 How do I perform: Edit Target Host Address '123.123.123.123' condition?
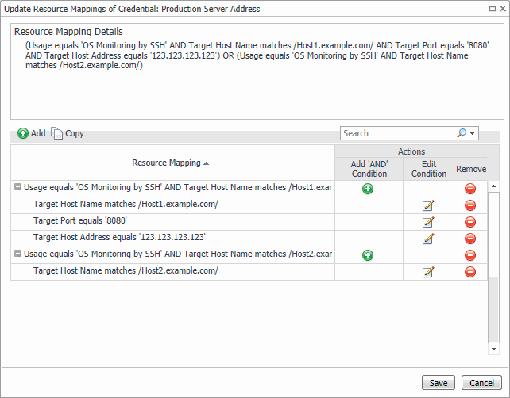coord(429,239)
